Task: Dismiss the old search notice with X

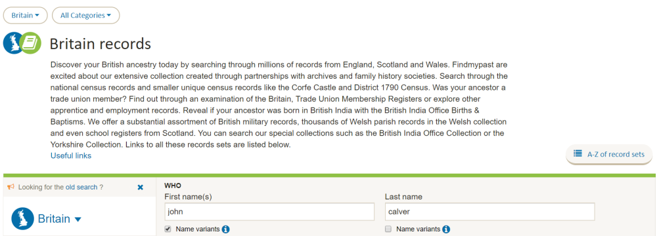Action: point(141,187)
